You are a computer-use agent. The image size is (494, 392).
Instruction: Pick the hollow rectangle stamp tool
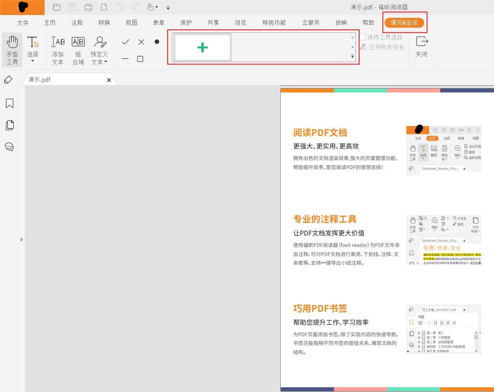point(141,58)
